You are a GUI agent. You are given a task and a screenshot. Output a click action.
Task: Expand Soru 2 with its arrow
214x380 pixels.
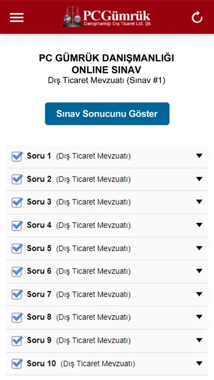tap(199, 179)
